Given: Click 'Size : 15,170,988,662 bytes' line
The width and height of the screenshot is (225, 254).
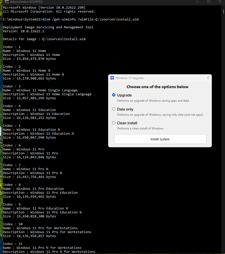Looking at the screenshot, I should pos(29,78).
